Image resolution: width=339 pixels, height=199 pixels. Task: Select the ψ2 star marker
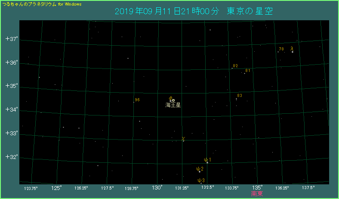click(200, 171)
